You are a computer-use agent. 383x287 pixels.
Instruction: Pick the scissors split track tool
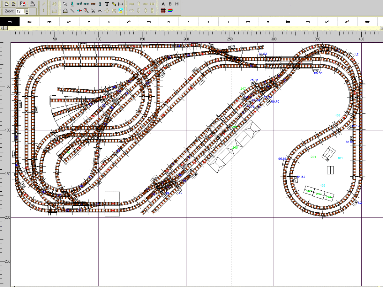click(93, 11)
